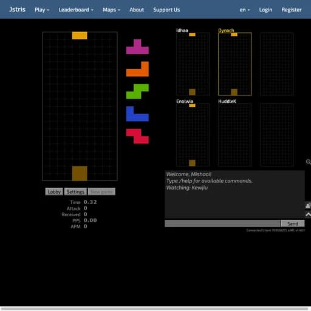311x311 pixels.
Task: Click the player list icon beside chat
Action: tap(308, 206)
